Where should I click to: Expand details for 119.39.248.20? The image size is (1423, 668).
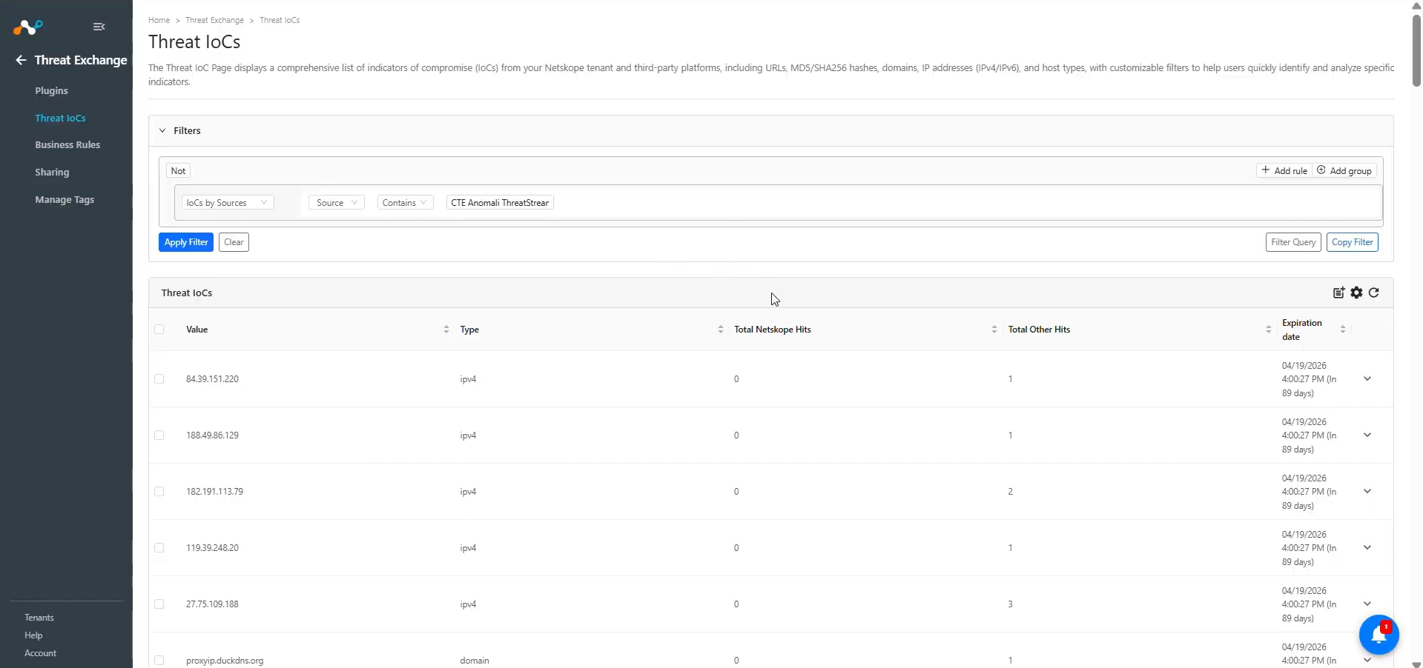pos(1367,548)
